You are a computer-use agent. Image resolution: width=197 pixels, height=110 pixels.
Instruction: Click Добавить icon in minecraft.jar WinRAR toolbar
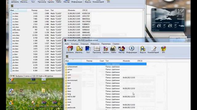[70, 50]
